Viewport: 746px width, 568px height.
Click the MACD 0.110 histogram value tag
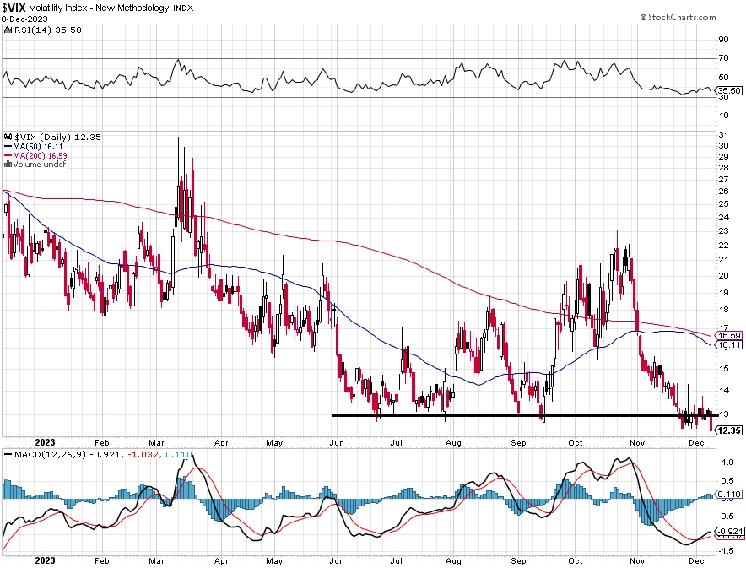(x=730, y=495)
